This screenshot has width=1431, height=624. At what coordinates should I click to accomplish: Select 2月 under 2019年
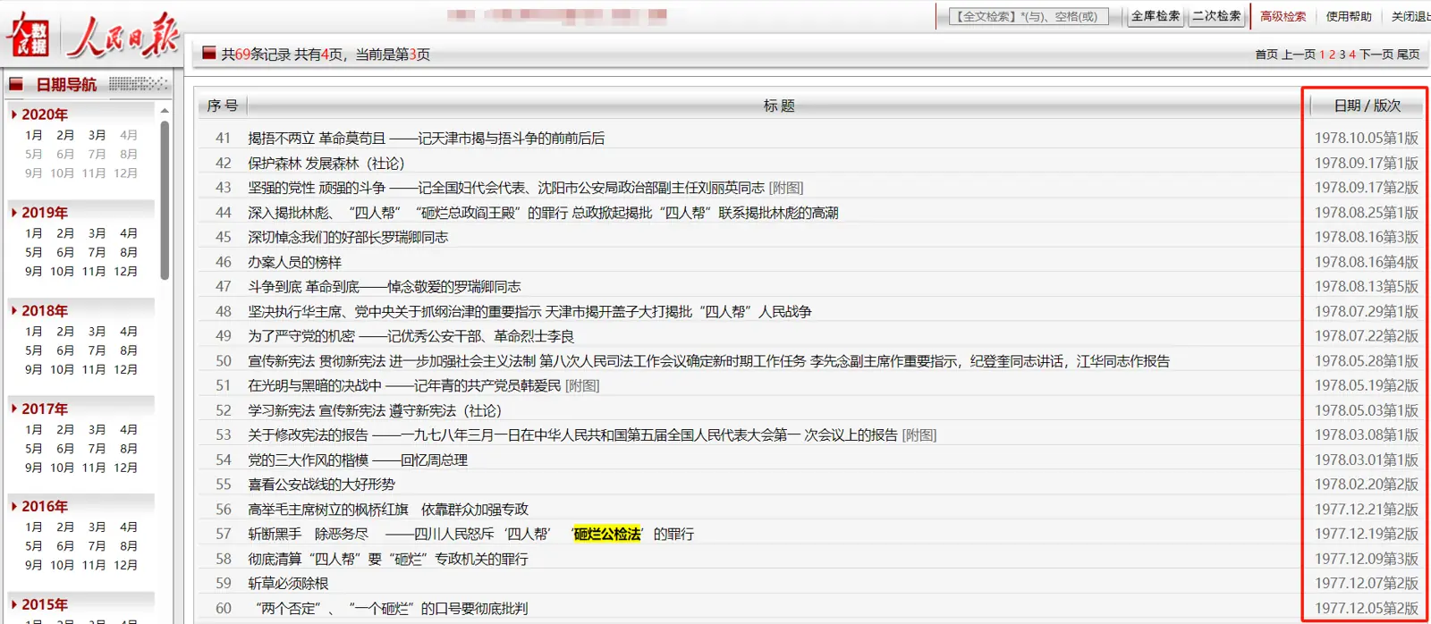[65, 233]
